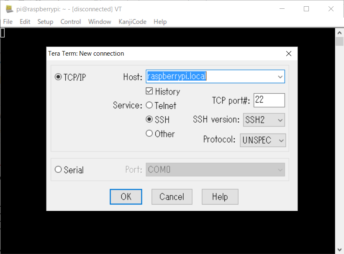Cancel the New connection dialog
This screenshot has height=254, width=344.
click(172, 197)
